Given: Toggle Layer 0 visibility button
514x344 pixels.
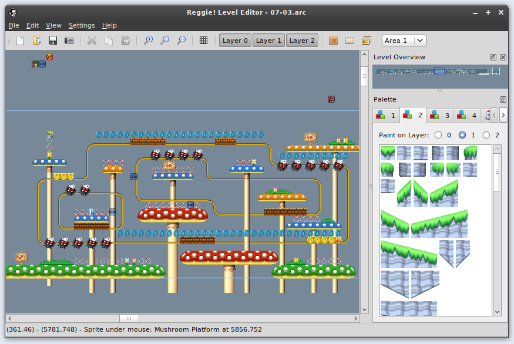Looking at the screenshot, I should 235,41.
